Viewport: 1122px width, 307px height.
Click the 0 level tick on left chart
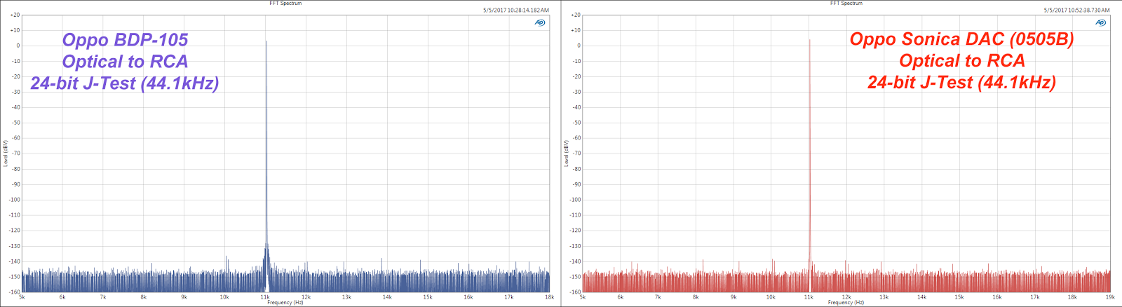click(x=18, y=46)
